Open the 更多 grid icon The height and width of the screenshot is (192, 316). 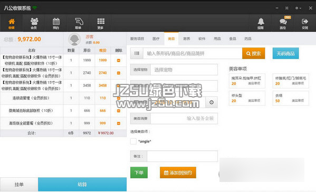coord(101,23)
